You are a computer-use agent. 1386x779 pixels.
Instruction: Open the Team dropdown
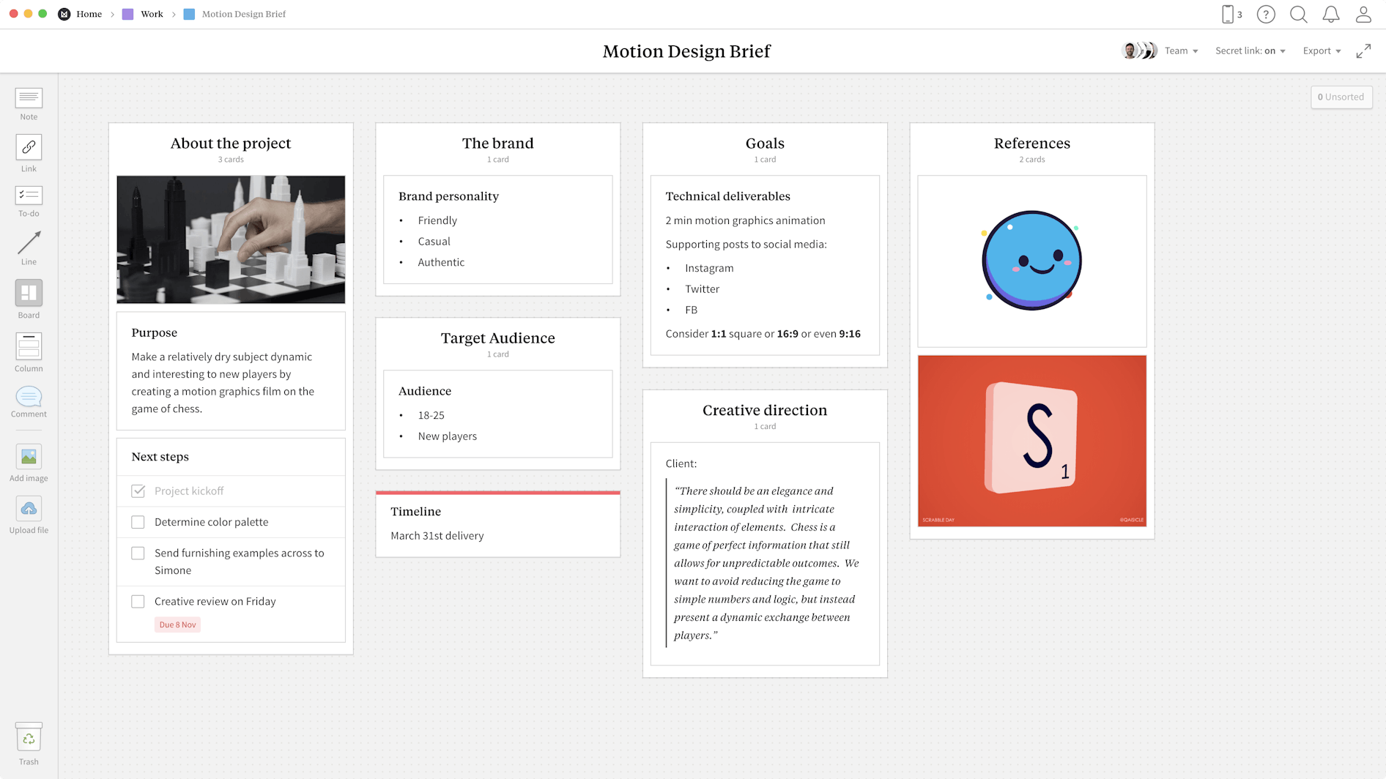coord(1181,51)
